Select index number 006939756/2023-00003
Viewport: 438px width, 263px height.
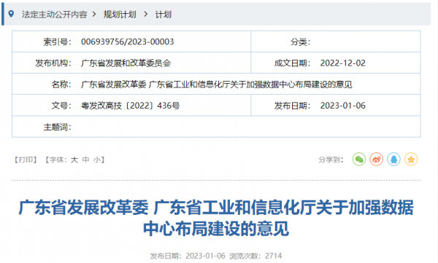pos(127,42)
